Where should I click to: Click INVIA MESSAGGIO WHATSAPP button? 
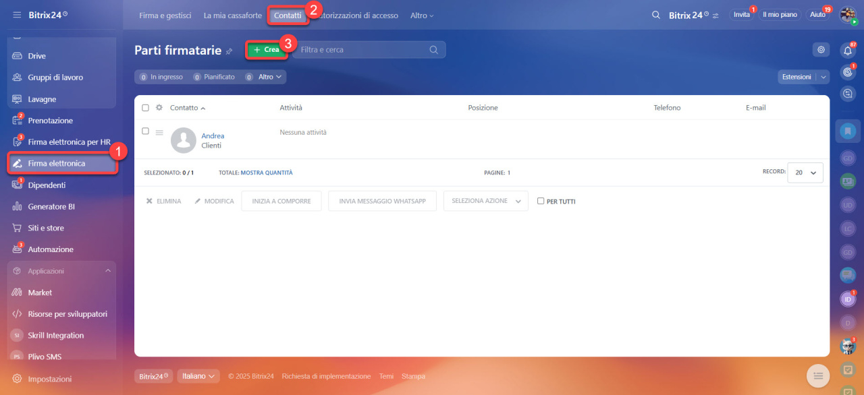point(382,201)
